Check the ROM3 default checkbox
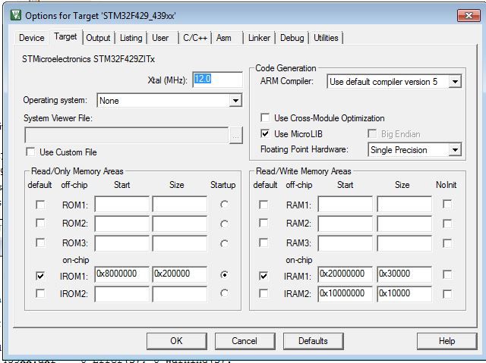Image resolution: width=486 pixels, height=363 pixels. [40, 243]
